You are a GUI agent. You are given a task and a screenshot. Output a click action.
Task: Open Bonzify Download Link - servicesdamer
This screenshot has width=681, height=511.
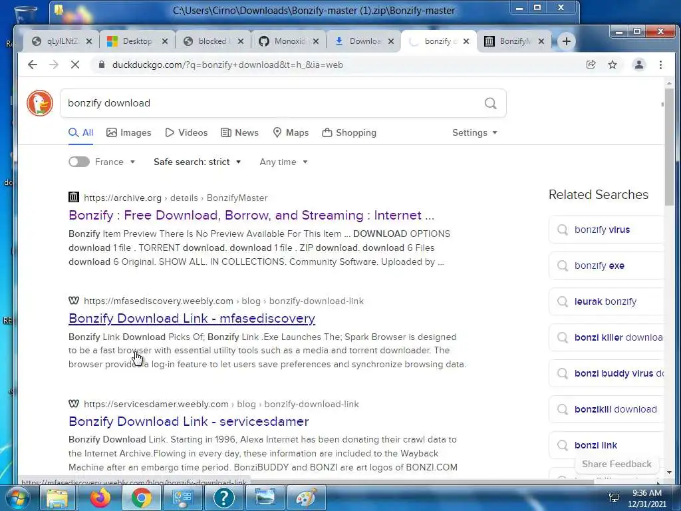pyautogui.click(x=189, y=421)
